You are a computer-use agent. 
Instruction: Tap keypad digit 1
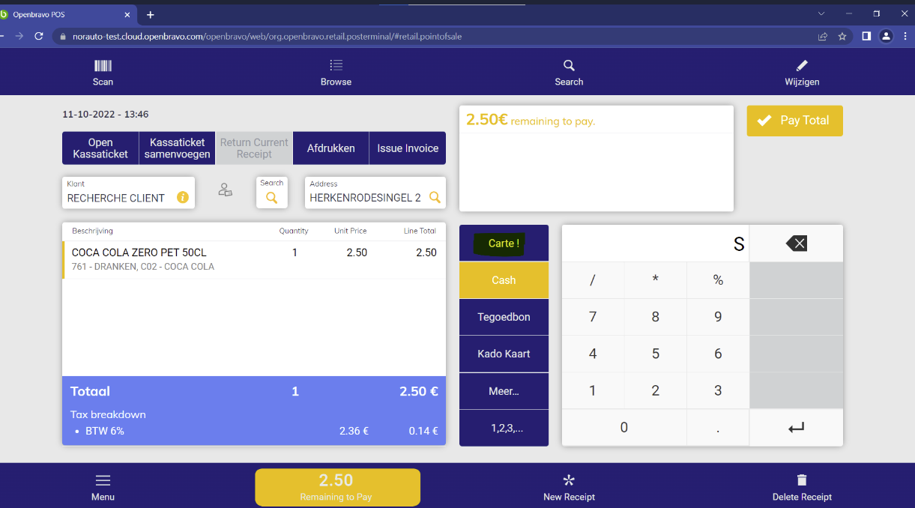(x=593, y=390)
